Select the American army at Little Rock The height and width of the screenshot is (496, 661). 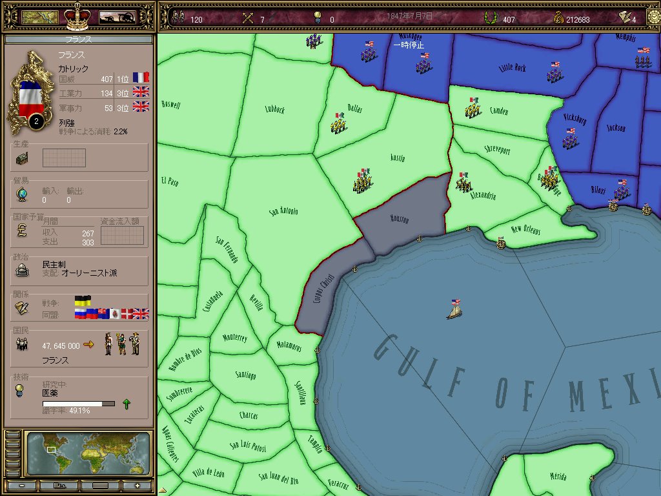pos(554,72)
